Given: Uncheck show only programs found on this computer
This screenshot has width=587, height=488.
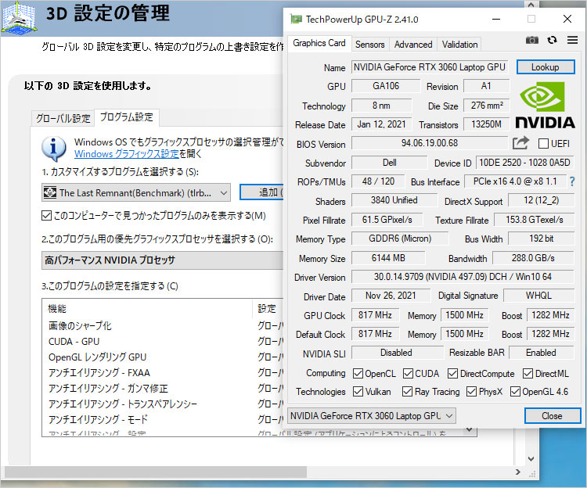Looking at the screenshot, I should (x=46, y=216).
